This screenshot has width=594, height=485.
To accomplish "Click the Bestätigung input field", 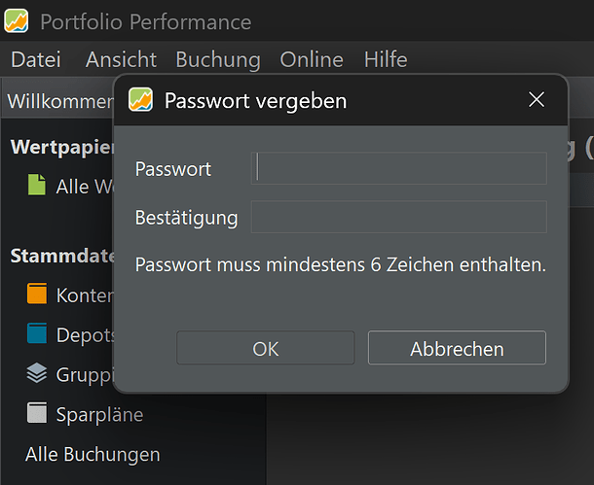I will [x=398, y=217].
